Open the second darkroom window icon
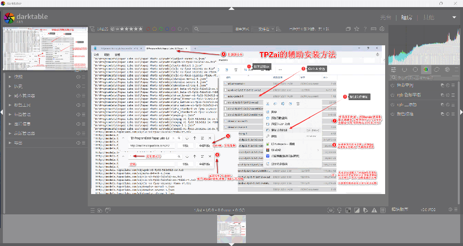This screenshot has height=246, width=463. click(108, 210)
